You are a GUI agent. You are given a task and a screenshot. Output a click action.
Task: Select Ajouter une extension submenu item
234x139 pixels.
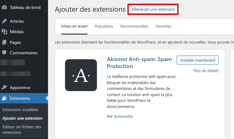(x=22, y=118)
